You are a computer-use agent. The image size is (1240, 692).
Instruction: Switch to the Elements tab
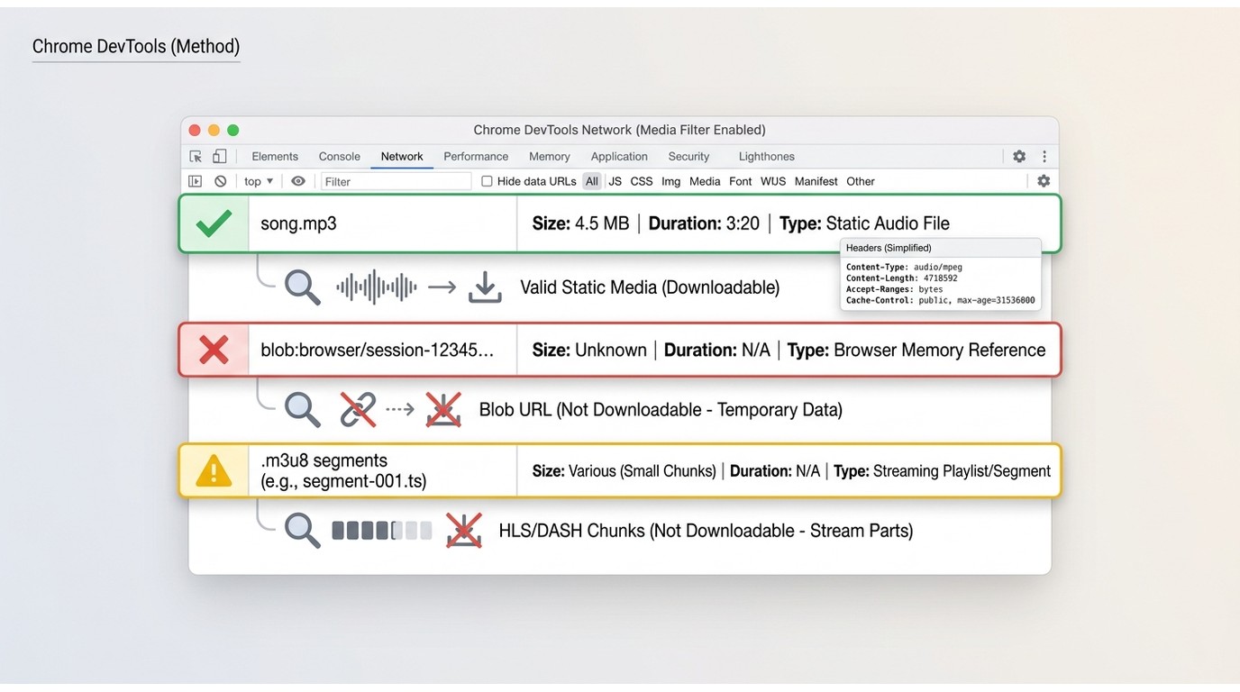[275, 157]
